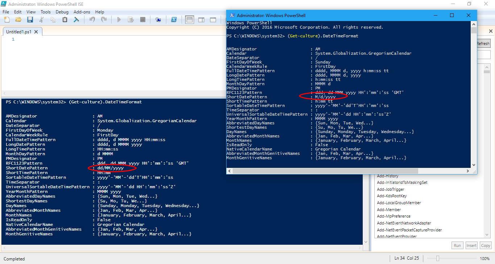Image resolution: width=495 pixels, height=264 pixels.
Task: Click the Copy toolbar icon in ISE
Action: click(53, 20)
